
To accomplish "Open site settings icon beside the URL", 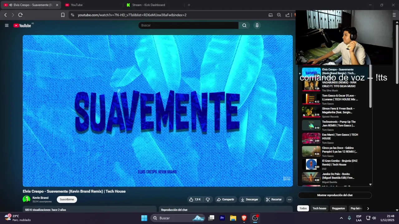I will pos(72,15).
